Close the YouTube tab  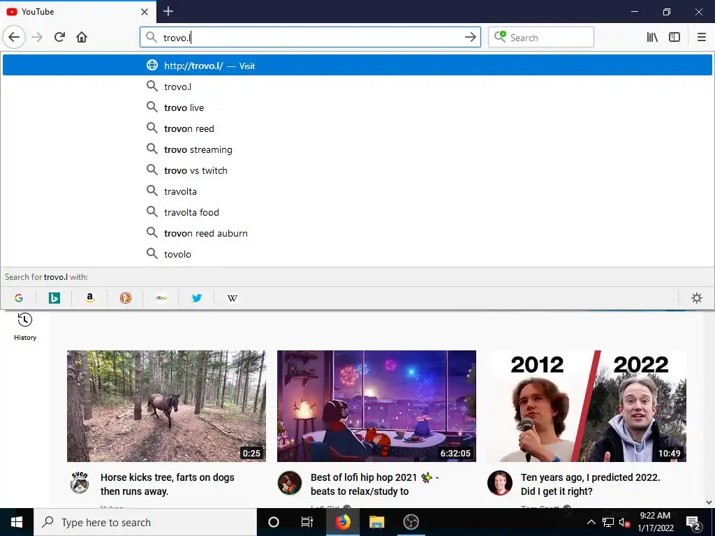[x=145, y=12]
